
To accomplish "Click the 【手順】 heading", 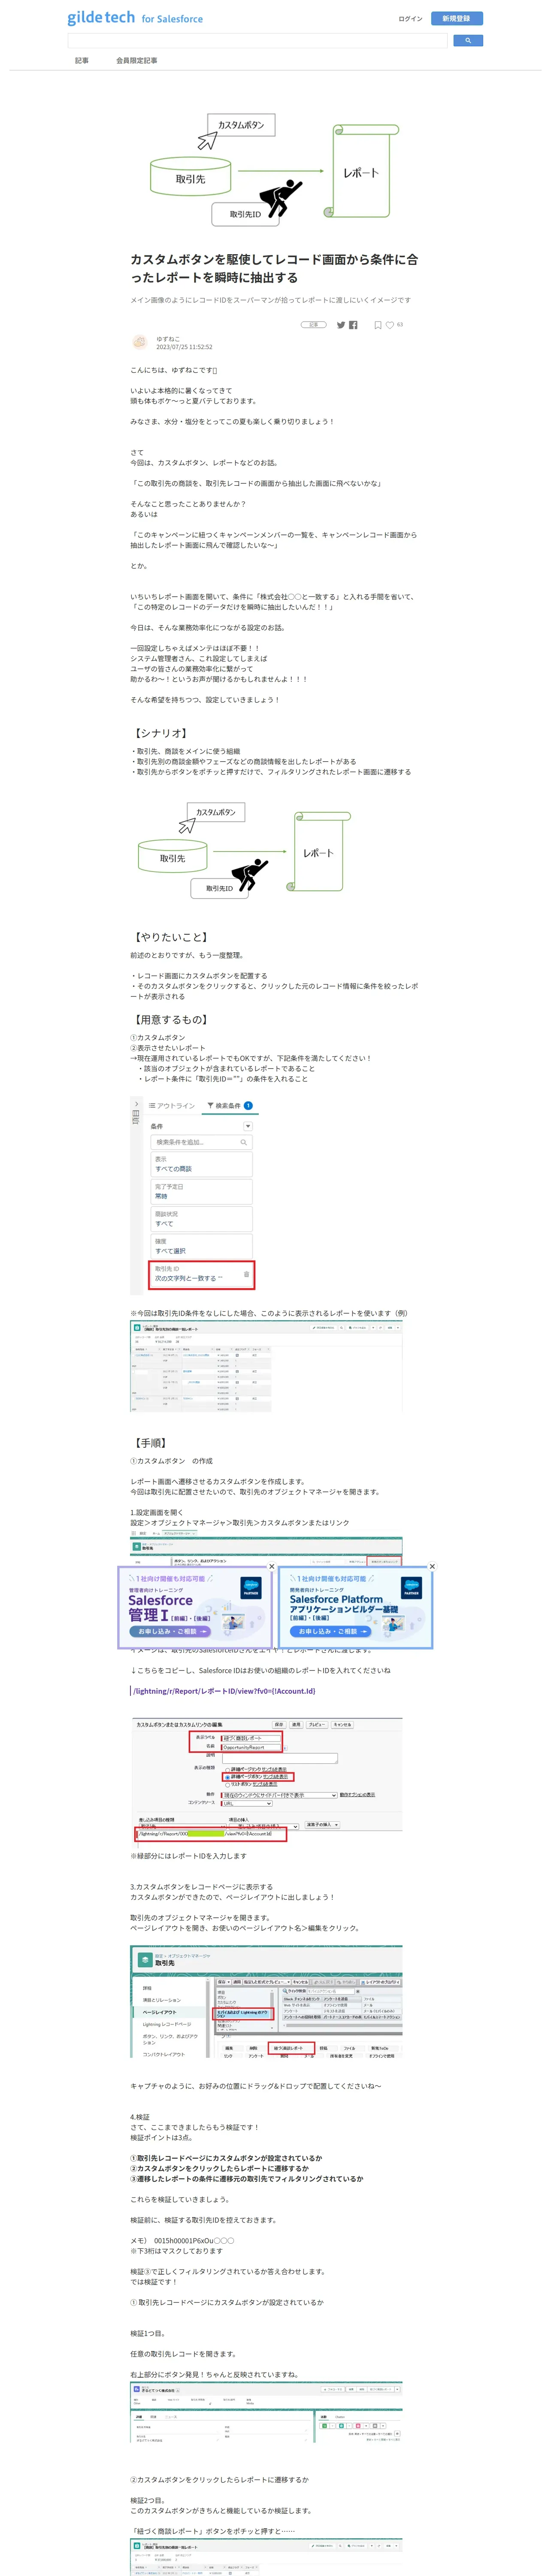I will click(150, 1443).
